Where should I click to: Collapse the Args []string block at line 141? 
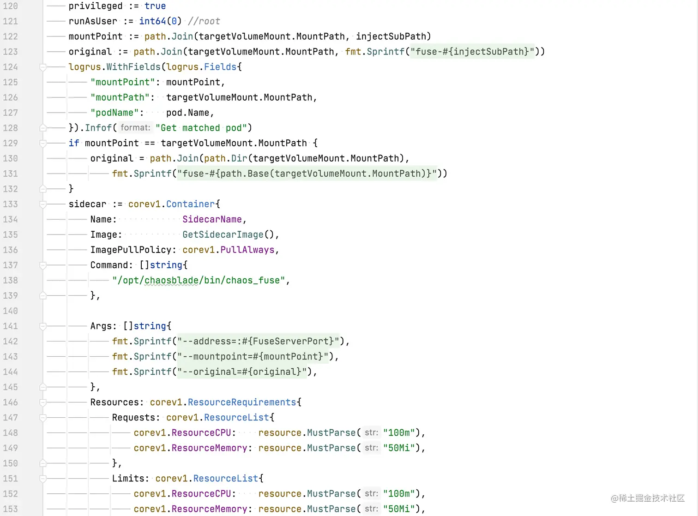[x=42, y=326]
